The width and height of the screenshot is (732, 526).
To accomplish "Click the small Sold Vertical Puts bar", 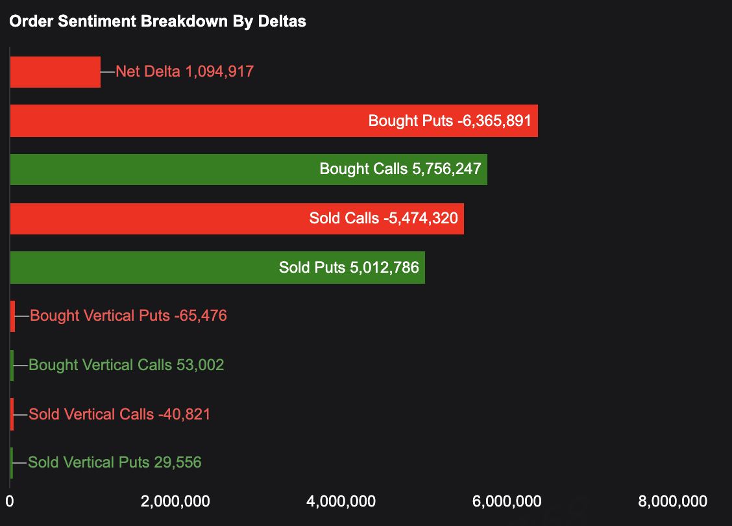I will pos(11,463).
